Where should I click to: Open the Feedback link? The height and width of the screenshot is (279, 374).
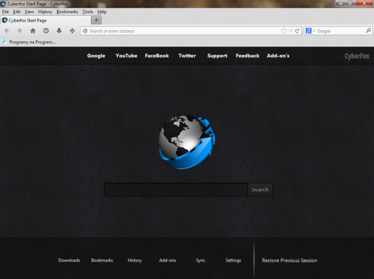[248, 56]
